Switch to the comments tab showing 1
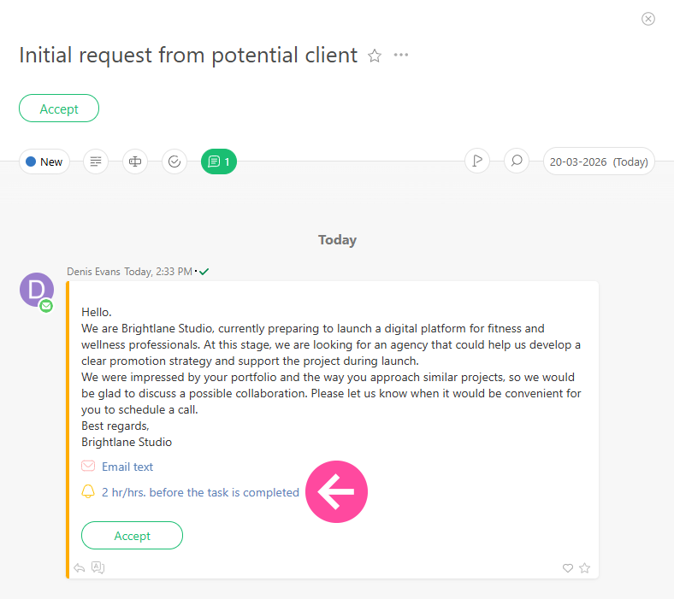The height and width of the screenshot is (599, 674). [219, 161]
